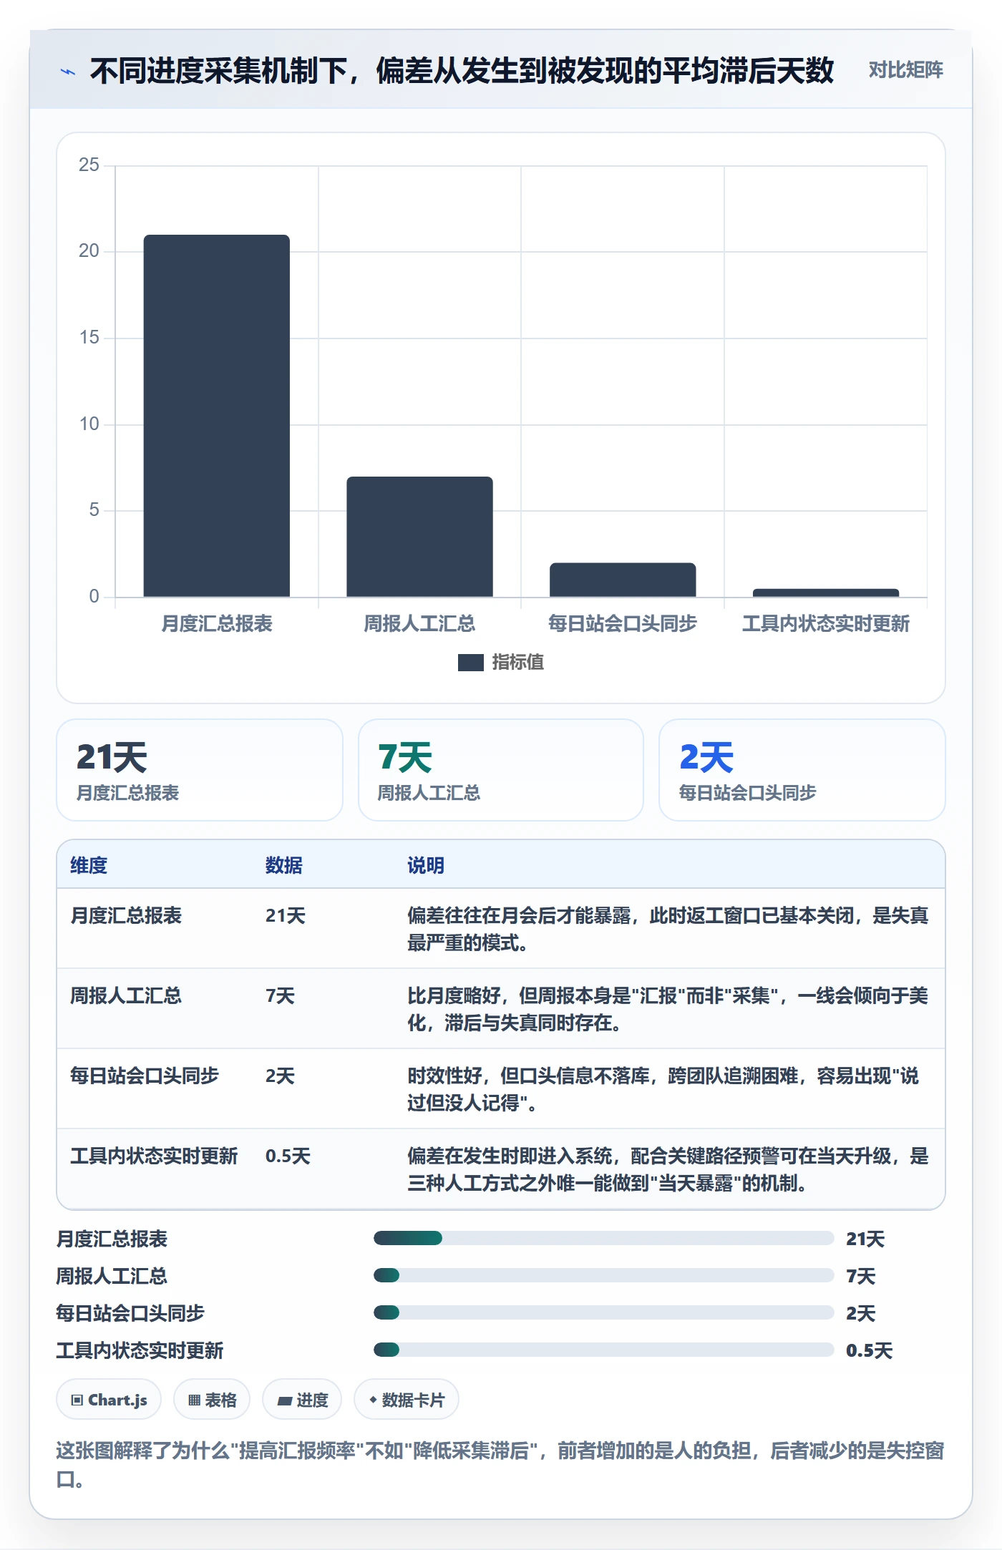This screenshot has width=1002, height=1550.
Task: Click the 每日站会口头同步 progress bar
Action: point(603,1312)
